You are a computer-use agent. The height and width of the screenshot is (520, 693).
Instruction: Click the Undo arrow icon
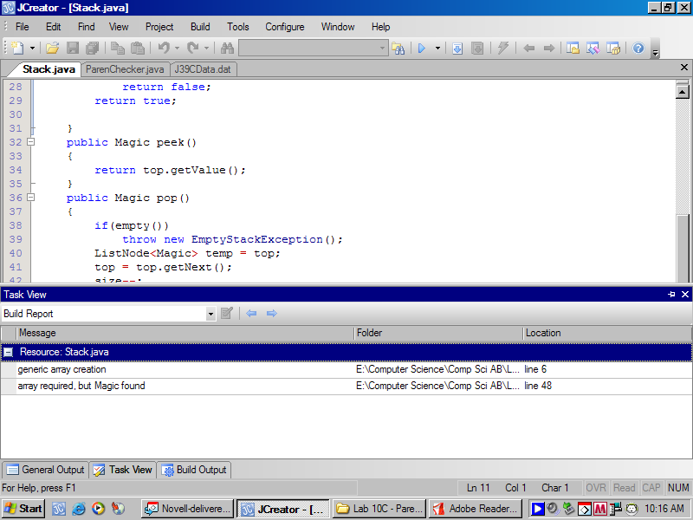coord(164,48)
